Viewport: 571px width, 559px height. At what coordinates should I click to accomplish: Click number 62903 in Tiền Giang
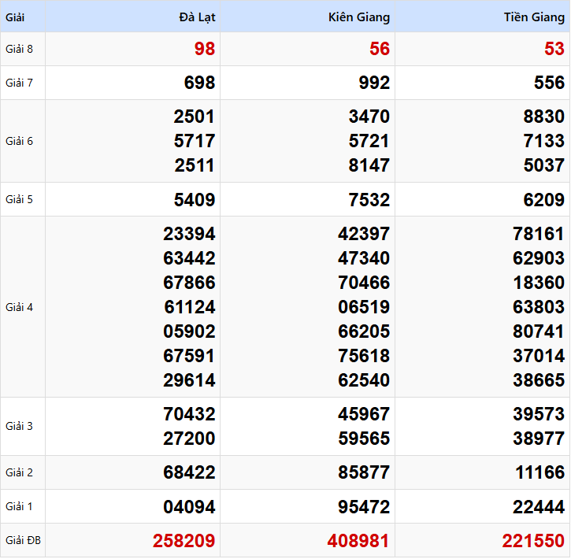pos(539,258)
